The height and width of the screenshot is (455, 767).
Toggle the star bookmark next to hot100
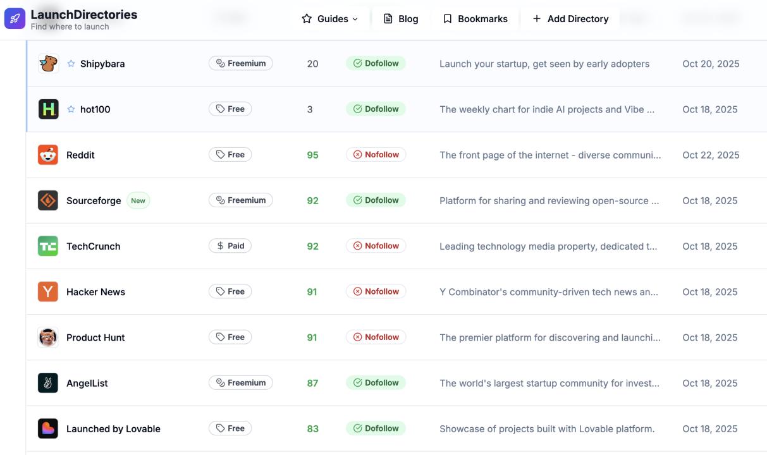[x=71, y=109]
